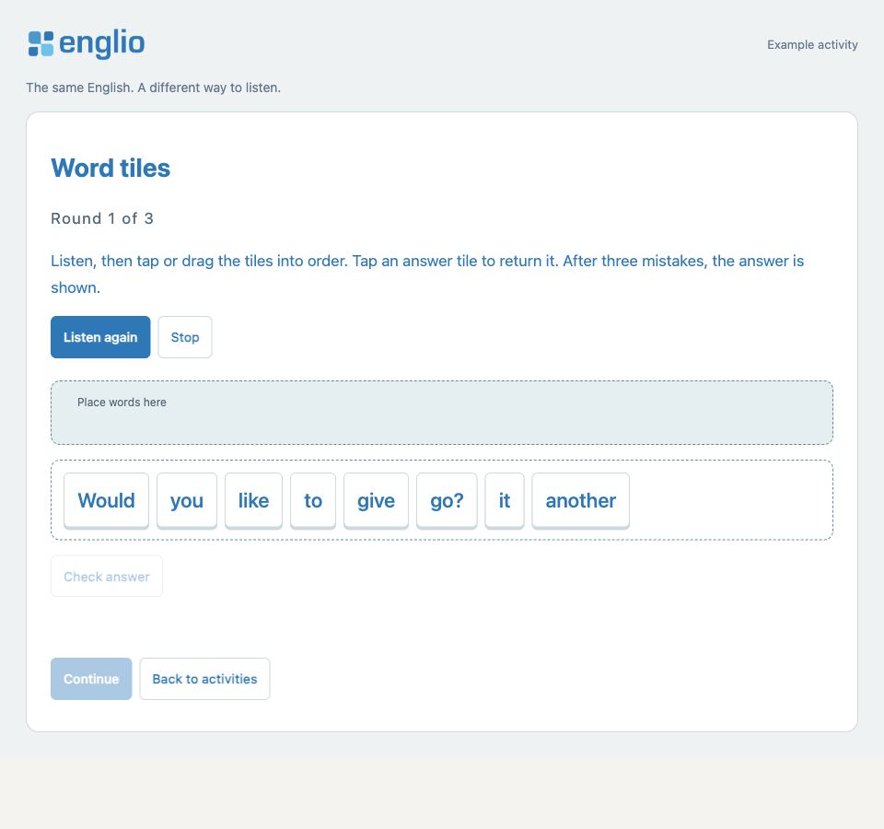Click the 'Place words here' answer area

tap(442, 413)
